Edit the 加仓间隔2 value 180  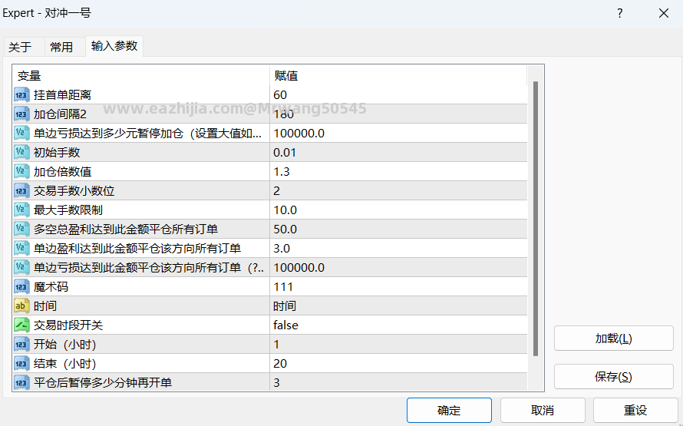pos(398,114)
